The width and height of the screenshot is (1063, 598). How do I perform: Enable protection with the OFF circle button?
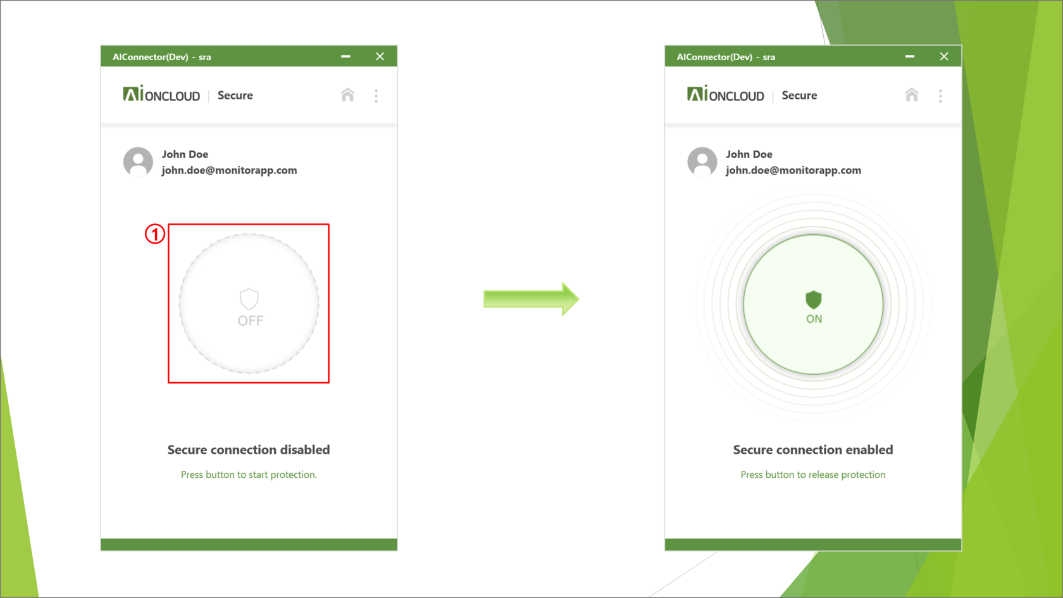pos(249,304)
